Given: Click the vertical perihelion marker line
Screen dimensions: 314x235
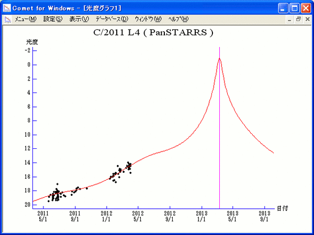Looking at the screenshot, I should [219, 131].
